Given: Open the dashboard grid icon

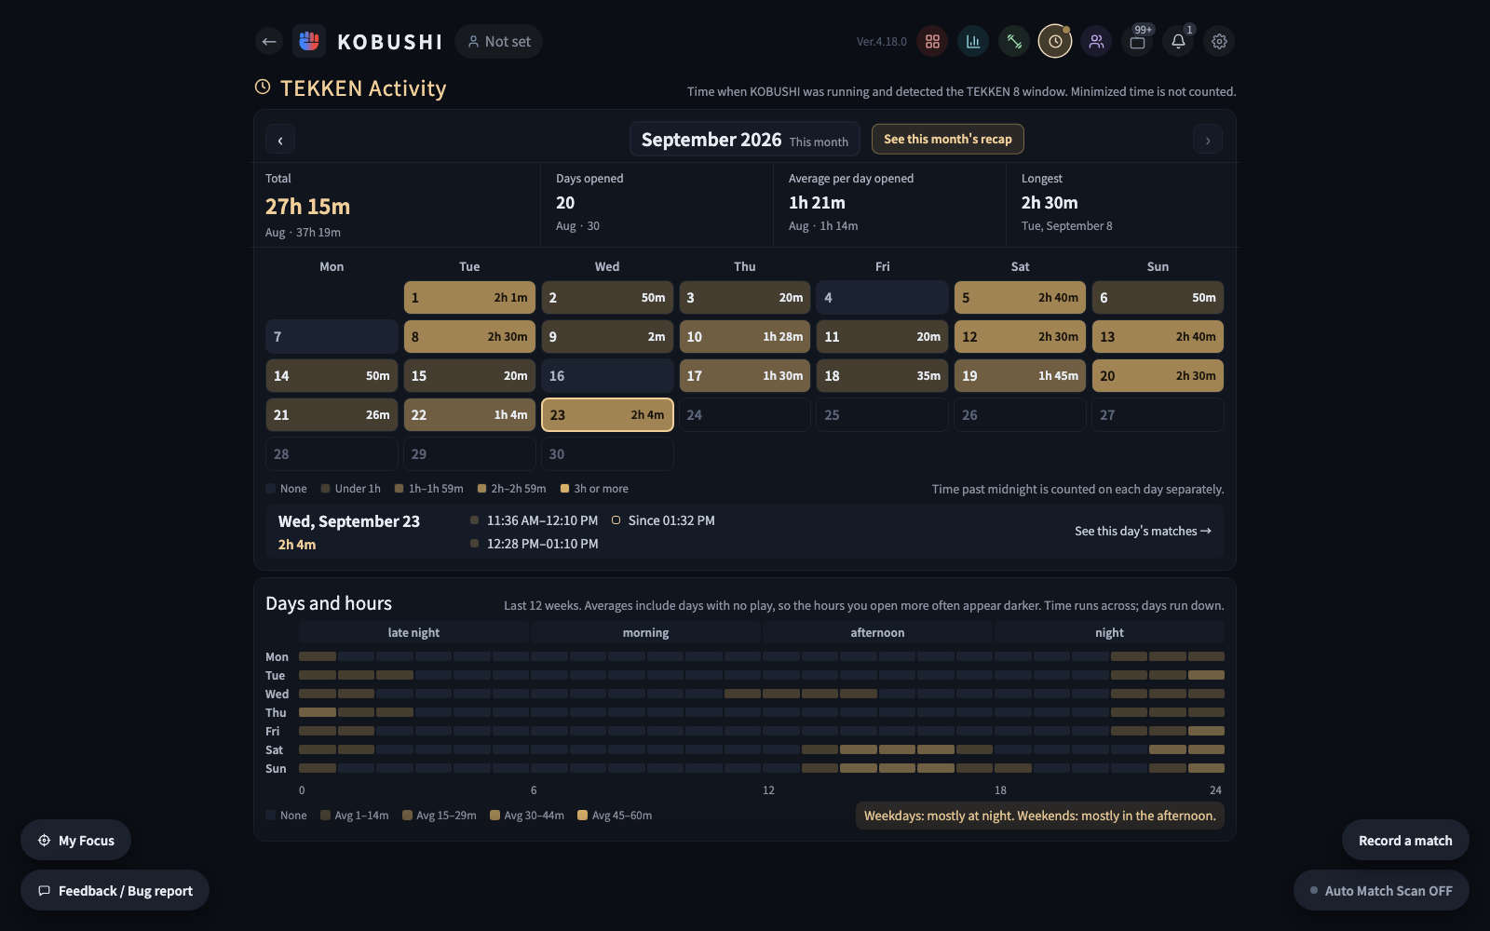Looking at the screenshot, I should click(x=932, y=41).
